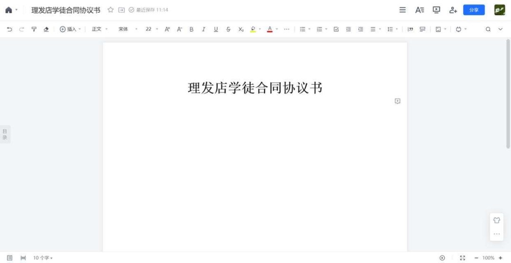Click the vertical scrollbar thumb
The height and width of the screenshot is (263, 511).
[x=508, y=94]
